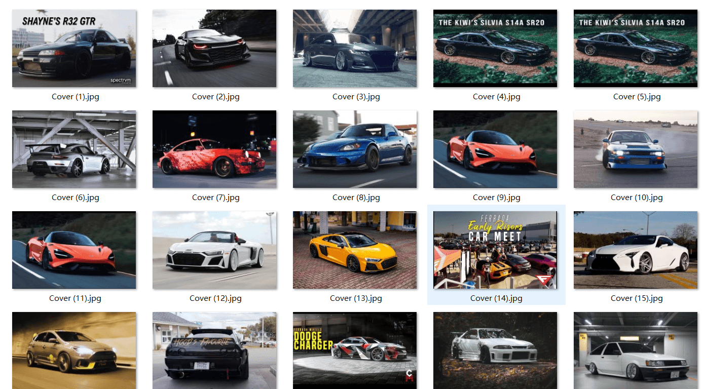Pick the silver Porsche thumbnail Cover (6)
704x389 pixels.
tap(74, 149)
